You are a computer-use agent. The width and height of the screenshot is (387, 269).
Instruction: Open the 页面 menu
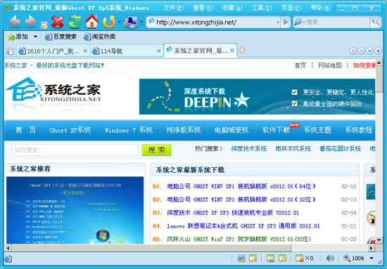coord(291,8)
